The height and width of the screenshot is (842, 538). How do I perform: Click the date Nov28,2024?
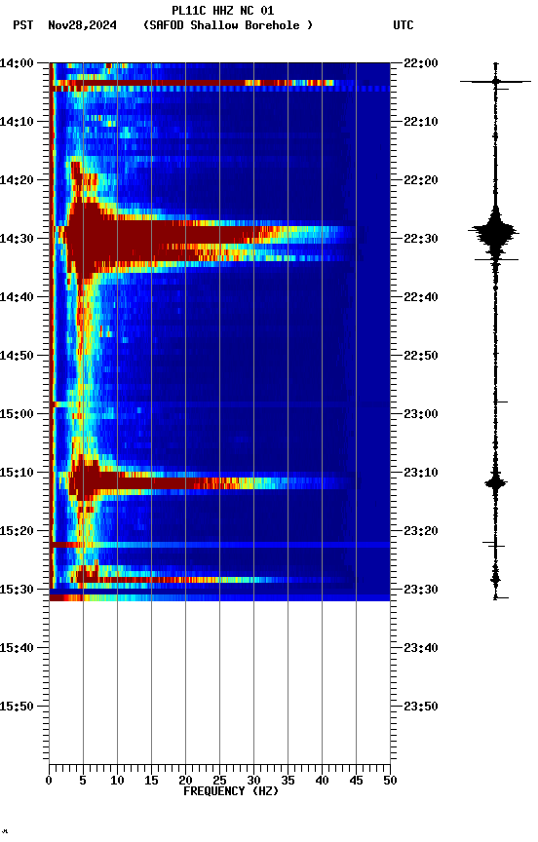tap(82, 25)
